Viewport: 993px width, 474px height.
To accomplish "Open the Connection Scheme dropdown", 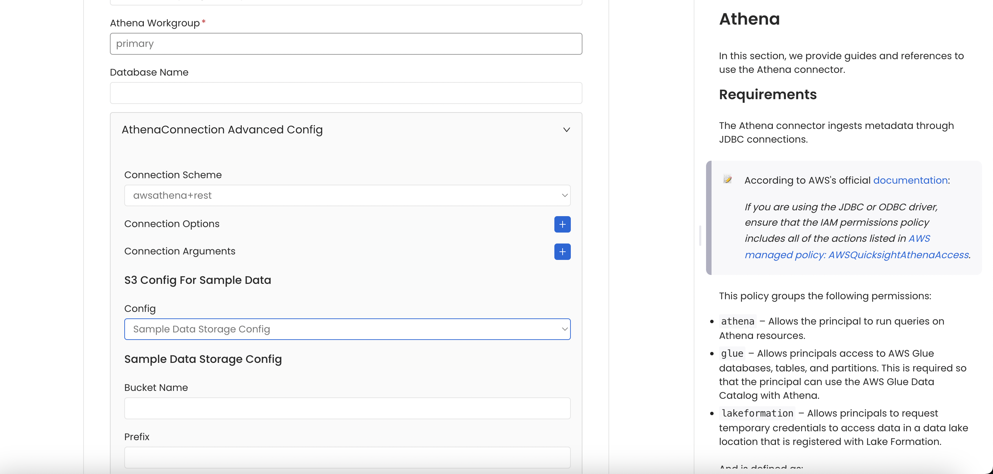I will [347, 195].
